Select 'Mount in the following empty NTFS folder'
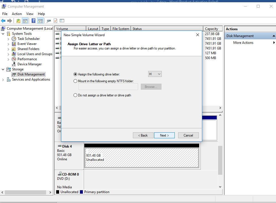Screen dimensions: 276x203 [x=75, y=81]
